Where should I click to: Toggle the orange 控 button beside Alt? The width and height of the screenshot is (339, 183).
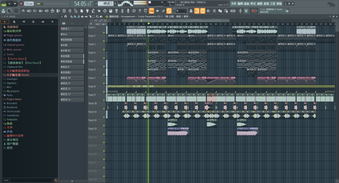point(197,11)
